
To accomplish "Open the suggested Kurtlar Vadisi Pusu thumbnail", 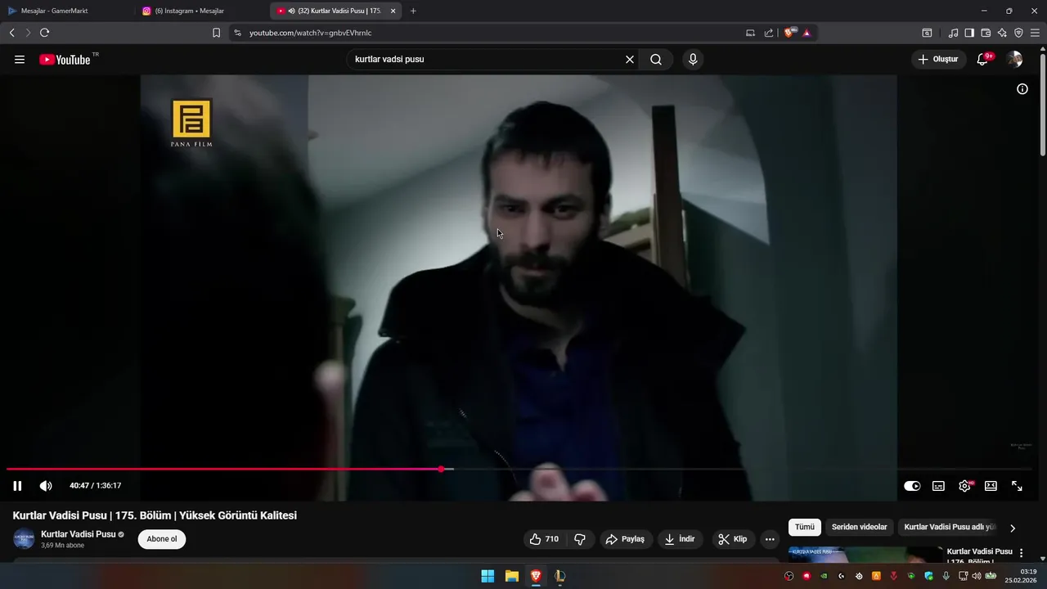I will 865,555.
